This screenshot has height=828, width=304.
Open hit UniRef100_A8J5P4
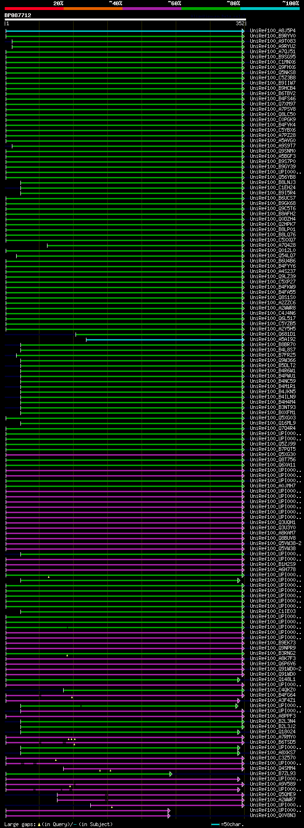[x=273, y=30]
